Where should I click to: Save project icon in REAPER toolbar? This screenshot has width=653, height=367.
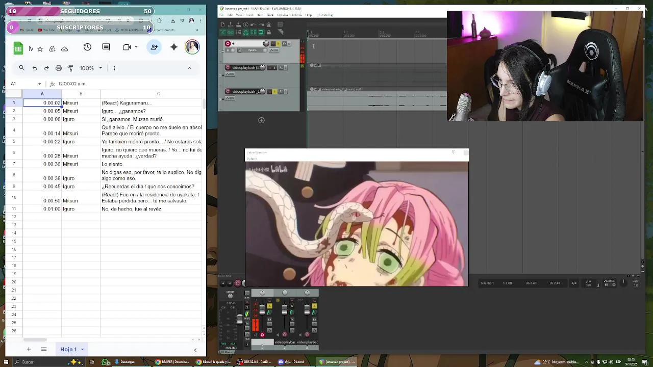(x=238, y=24)
